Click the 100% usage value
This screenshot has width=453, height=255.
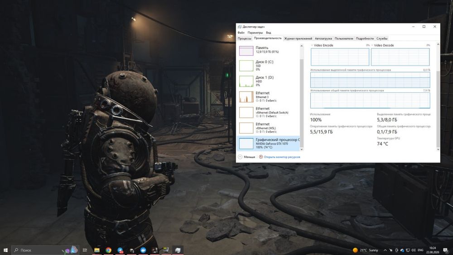pos(316,120)
